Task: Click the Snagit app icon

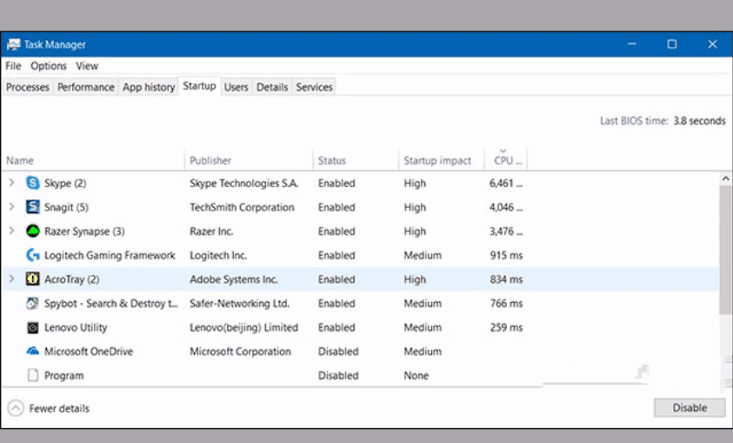Action: 33,207
